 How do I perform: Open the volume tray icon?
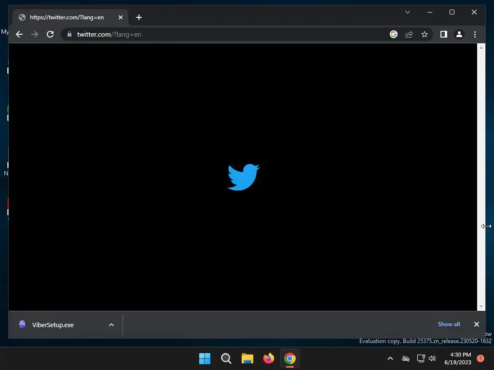(432, 358)
